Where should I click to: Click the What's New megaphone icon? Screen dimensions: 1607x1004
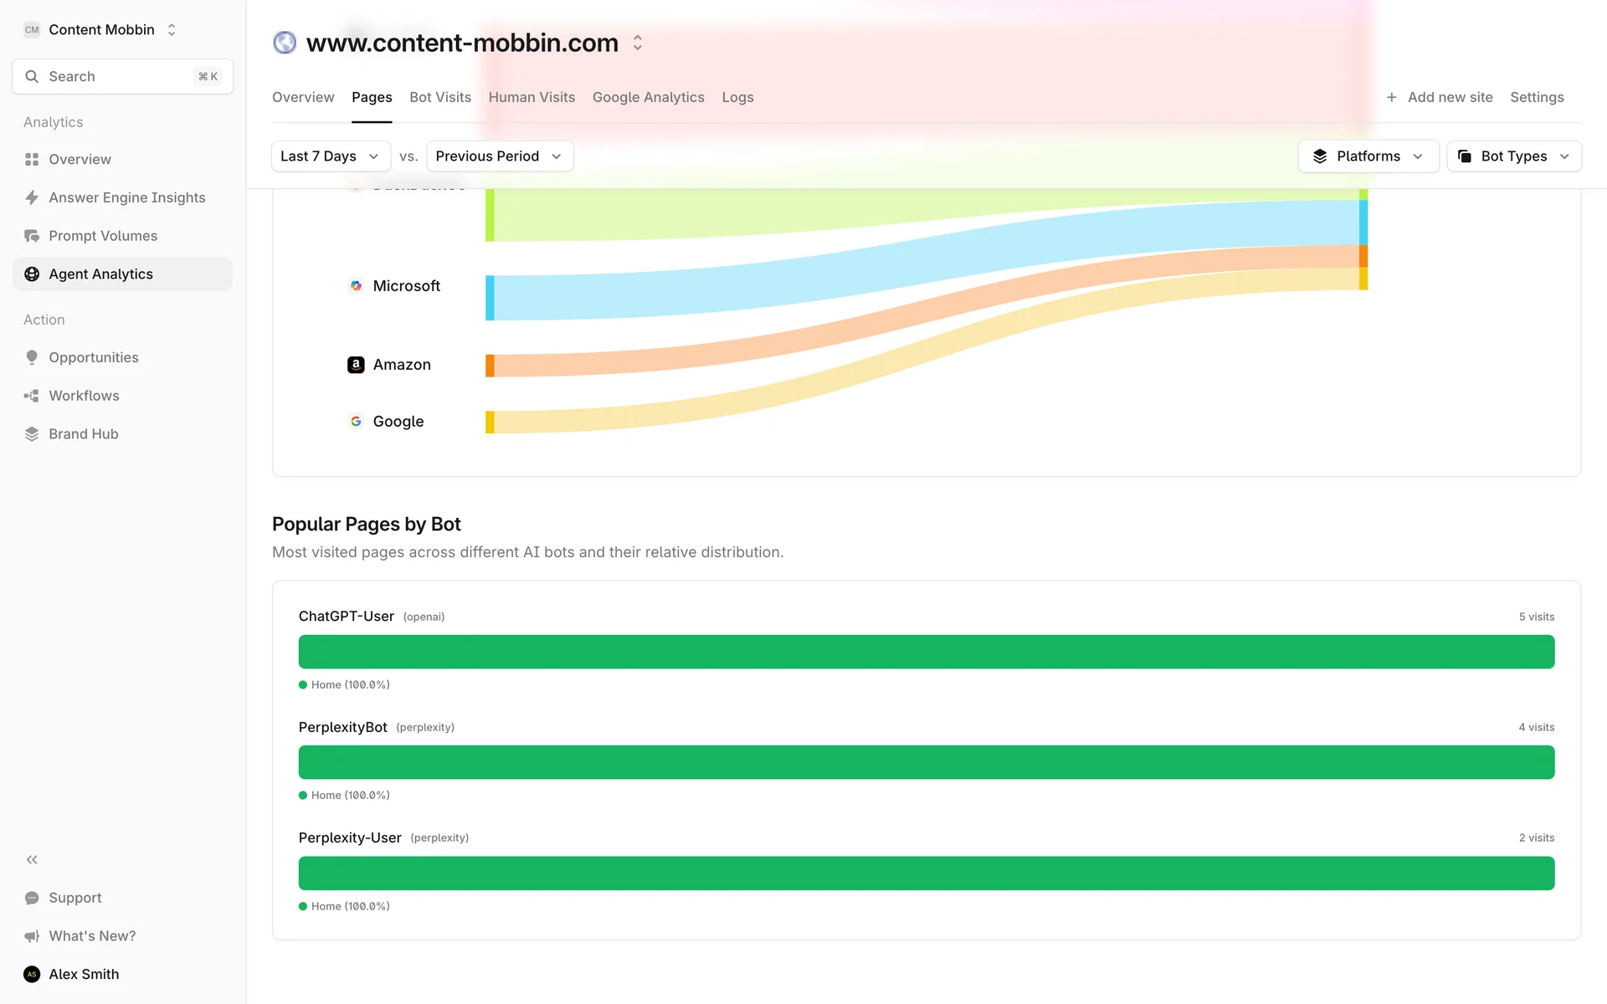point(32,936)
